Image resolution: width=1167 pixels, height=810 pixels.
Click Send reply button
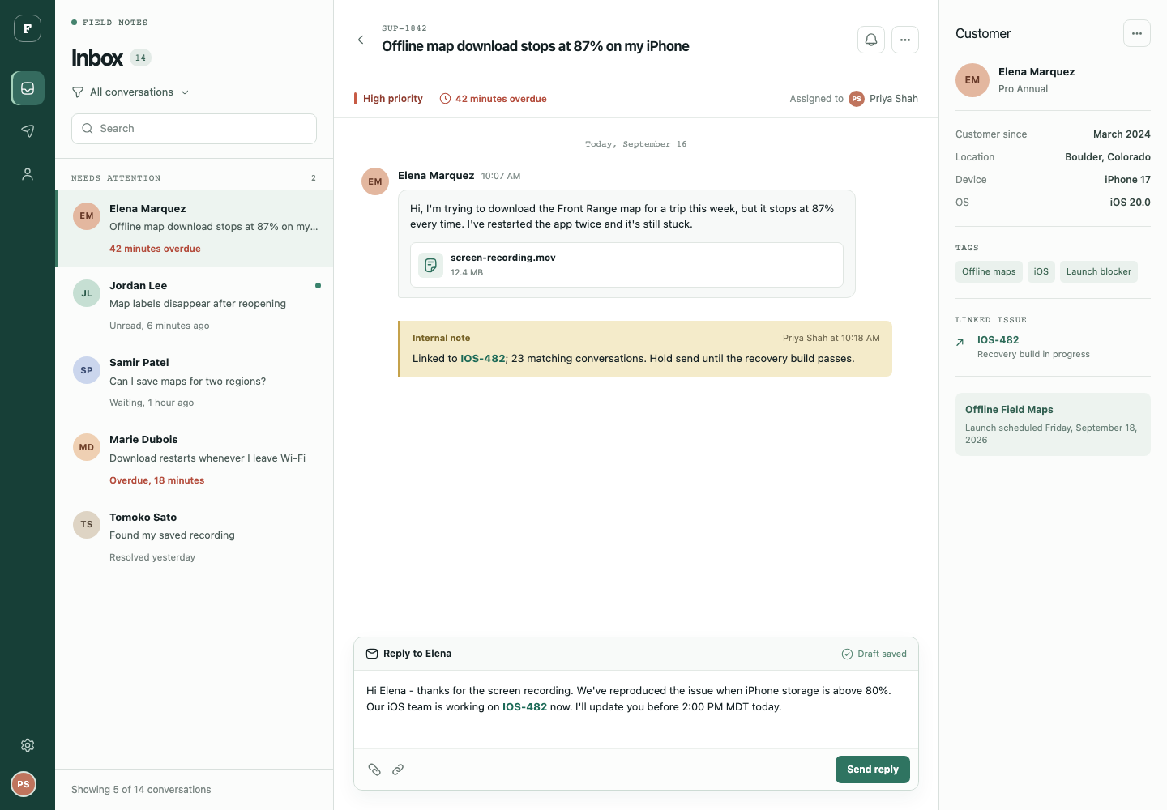point(873,769)
